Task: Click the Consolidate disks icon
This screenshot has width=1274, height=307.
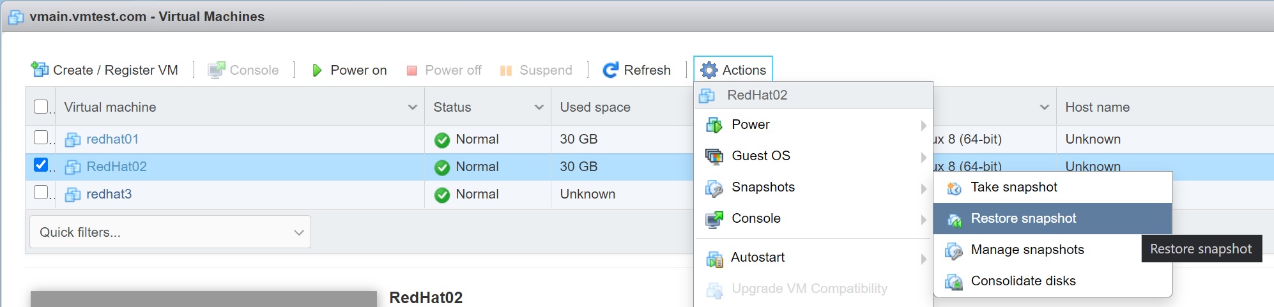Action: tap(954, 281)
